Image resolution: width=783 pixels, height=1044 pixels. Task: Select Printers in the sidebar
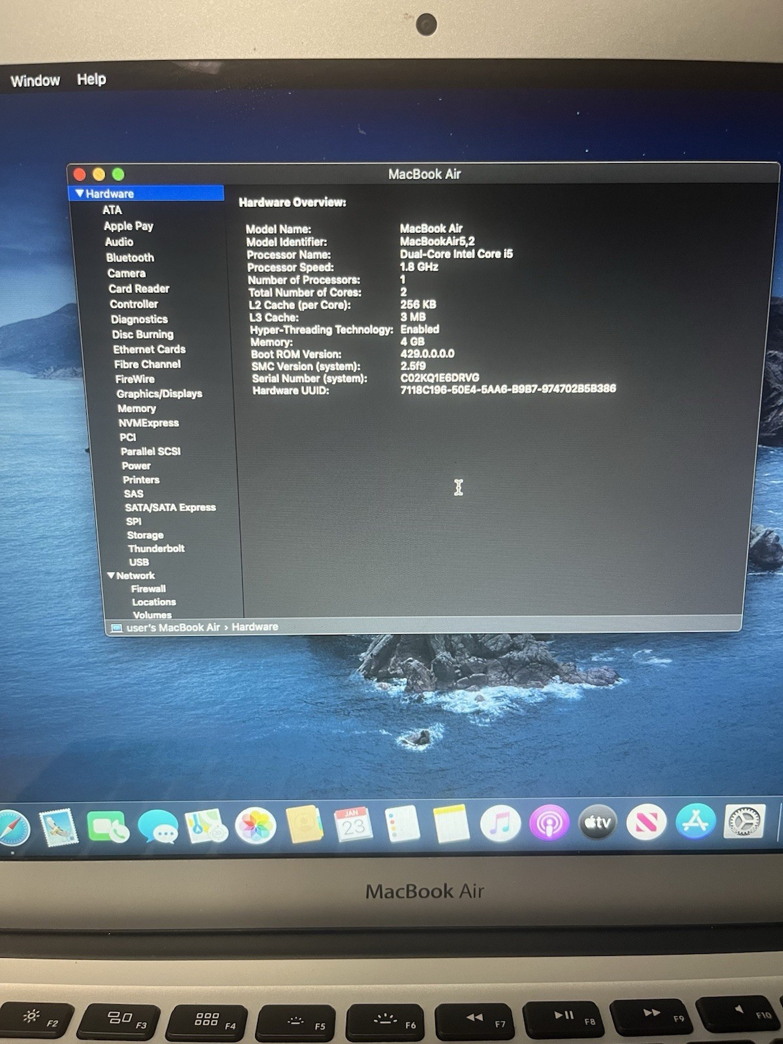tap(141, 480)
